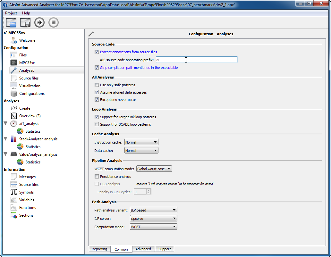Collapse the StackAnalyzer_analysis tree node
This screenshot has height=257, width=331.
pos(6,139)
